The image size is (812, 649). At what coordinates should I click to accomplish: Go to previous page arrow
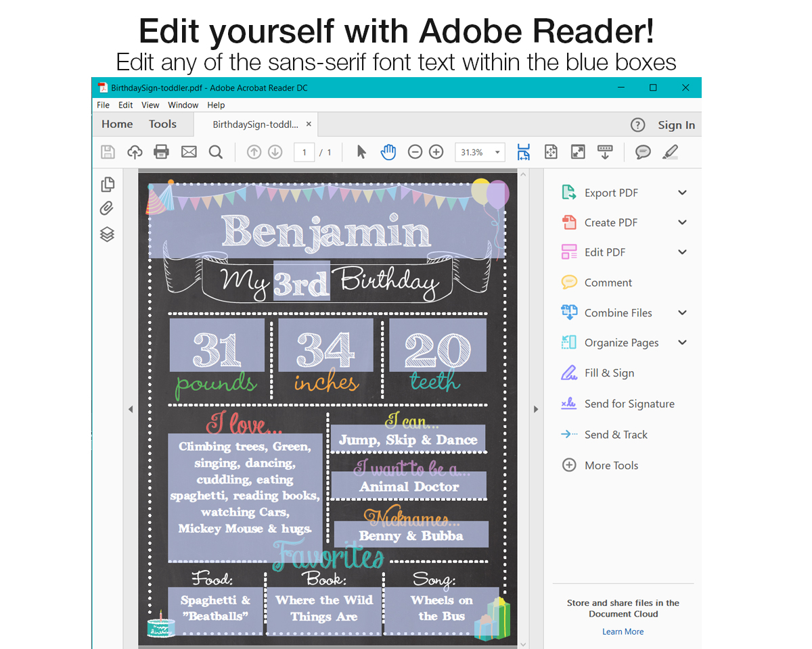click(254, 152)
